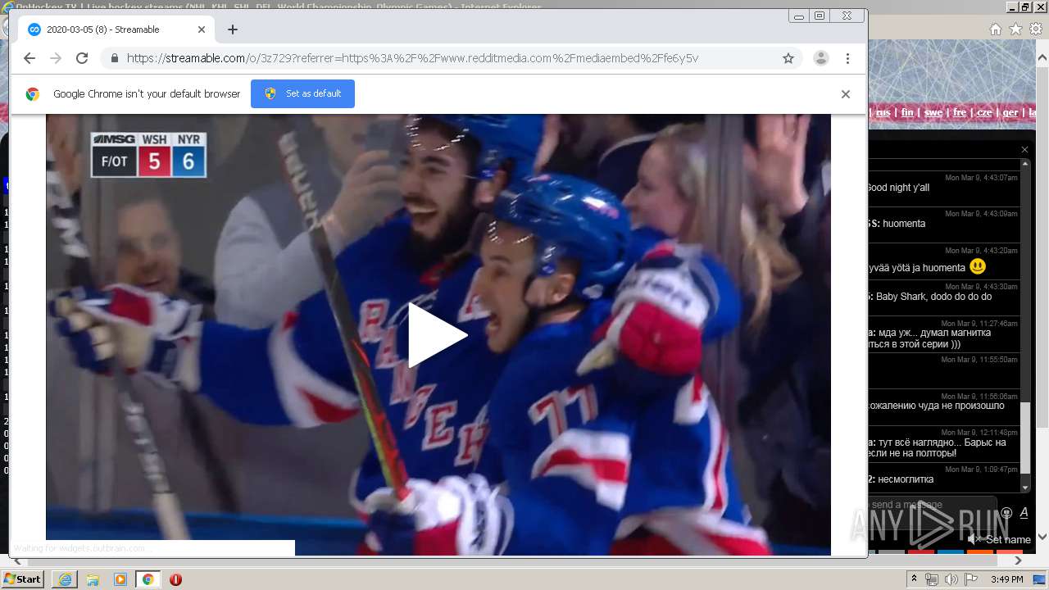Click the Internet Explorer horizontal scroll right arrow

pyautogui.click(x=1019, y=560)
